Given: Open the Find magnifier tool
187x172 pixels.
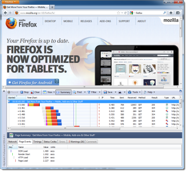Looking at the screenshot, I should [x=74, y=92].
